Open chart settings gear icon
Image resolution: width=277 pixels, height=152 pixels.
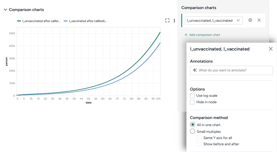pos(250,20)
